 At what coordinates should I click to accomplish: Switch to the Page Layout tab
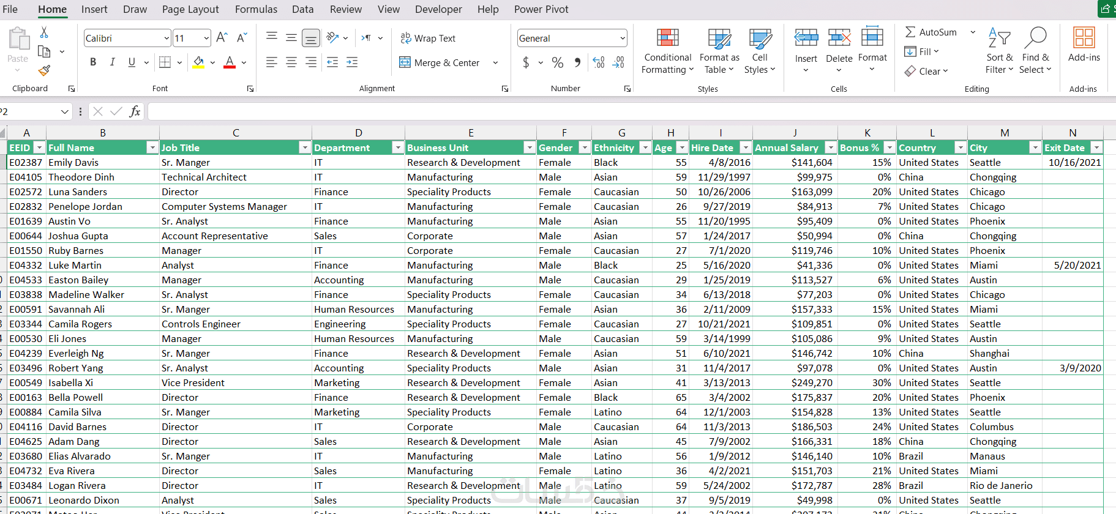pos(190,9)
